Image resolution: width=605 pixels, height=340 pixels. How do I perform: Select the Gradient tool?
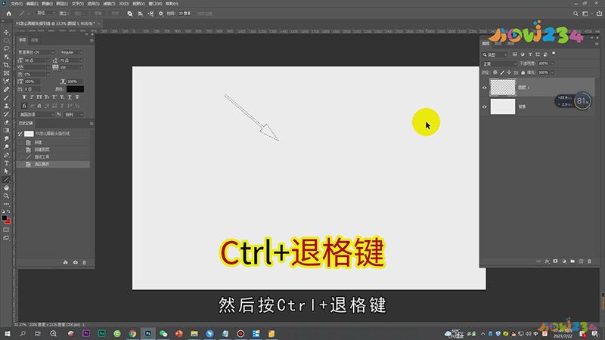pos(6,130)
